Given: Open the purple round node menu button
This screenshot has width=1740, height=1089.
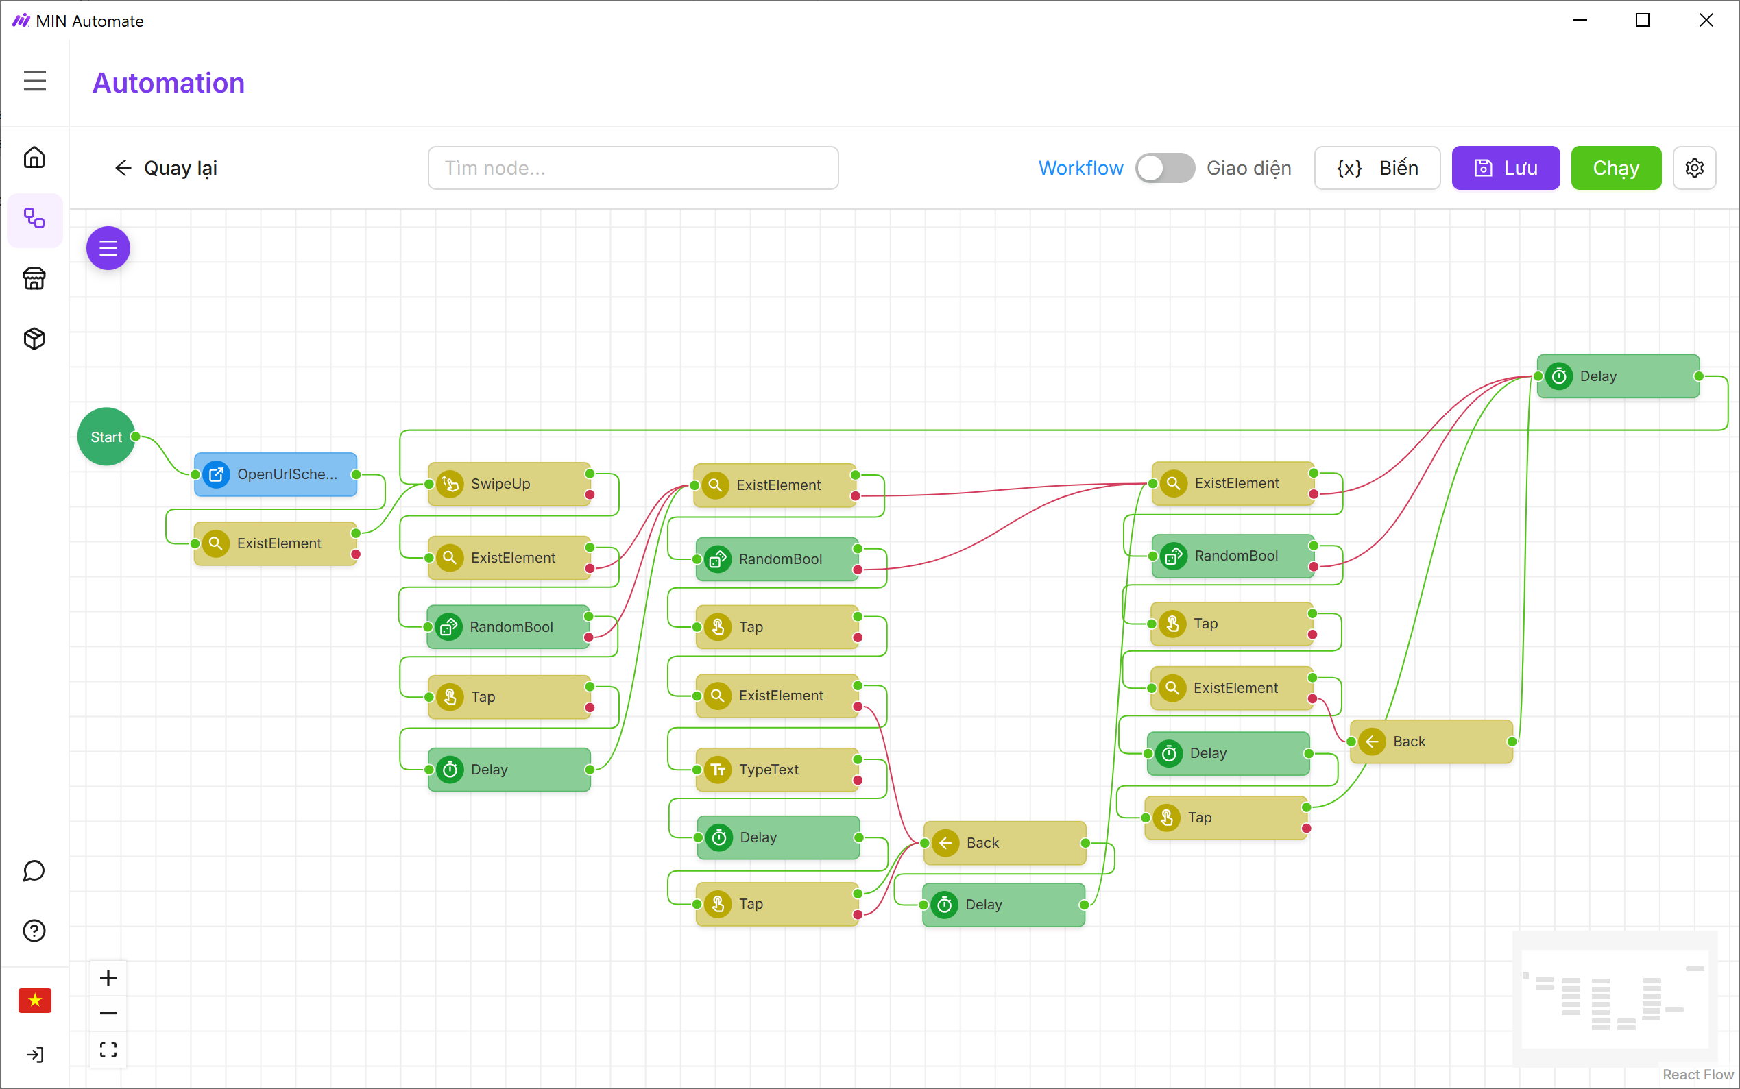Looking at the screenshot, I should tap(108, 249).
